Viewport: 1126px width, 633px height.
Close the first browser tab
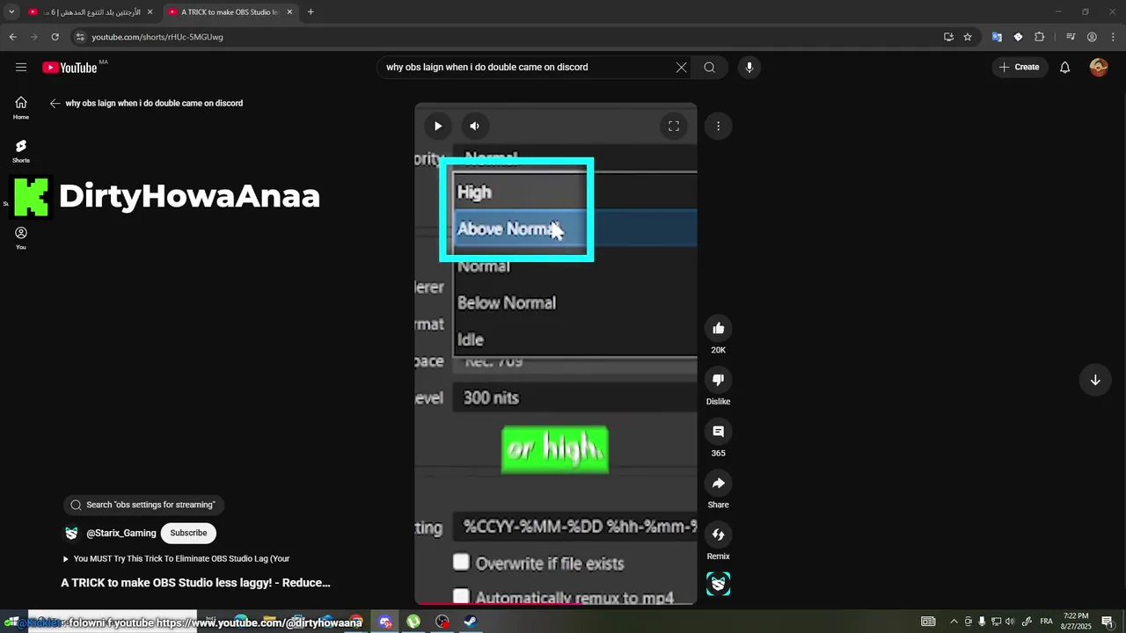(150, 12)
